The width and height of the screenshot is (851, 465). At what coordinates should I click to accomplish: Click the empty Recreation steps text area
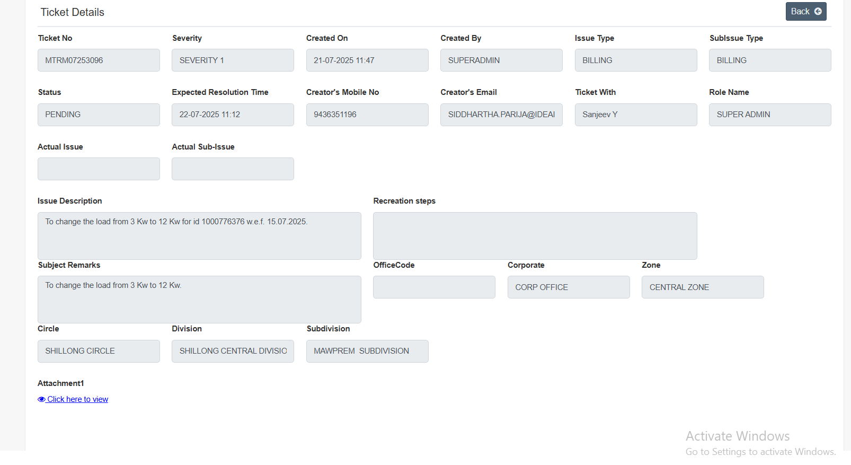[x=535, y=236]
